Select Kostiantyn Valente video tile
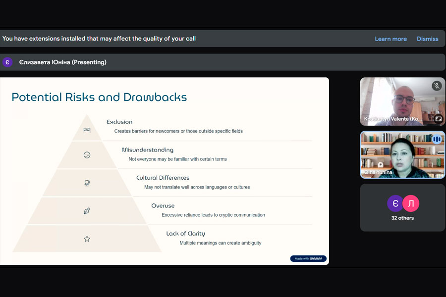This screenshot has width=446, height=297. pyautogui.click(x=402, y=101)
